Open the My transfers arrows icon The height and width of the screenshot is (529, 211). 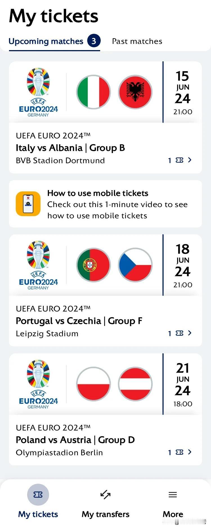point(105,494)
